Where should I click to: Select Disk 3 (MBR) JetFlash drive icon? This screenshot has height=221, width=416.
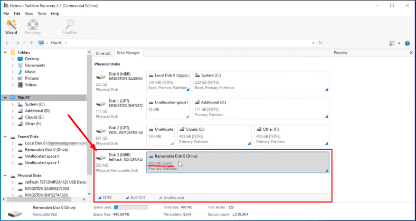pyautogui.click(x=101, y=158)
